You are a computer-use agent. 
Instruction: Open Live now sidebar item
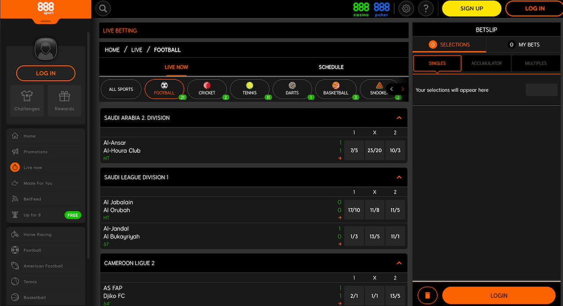pos(46,168)
